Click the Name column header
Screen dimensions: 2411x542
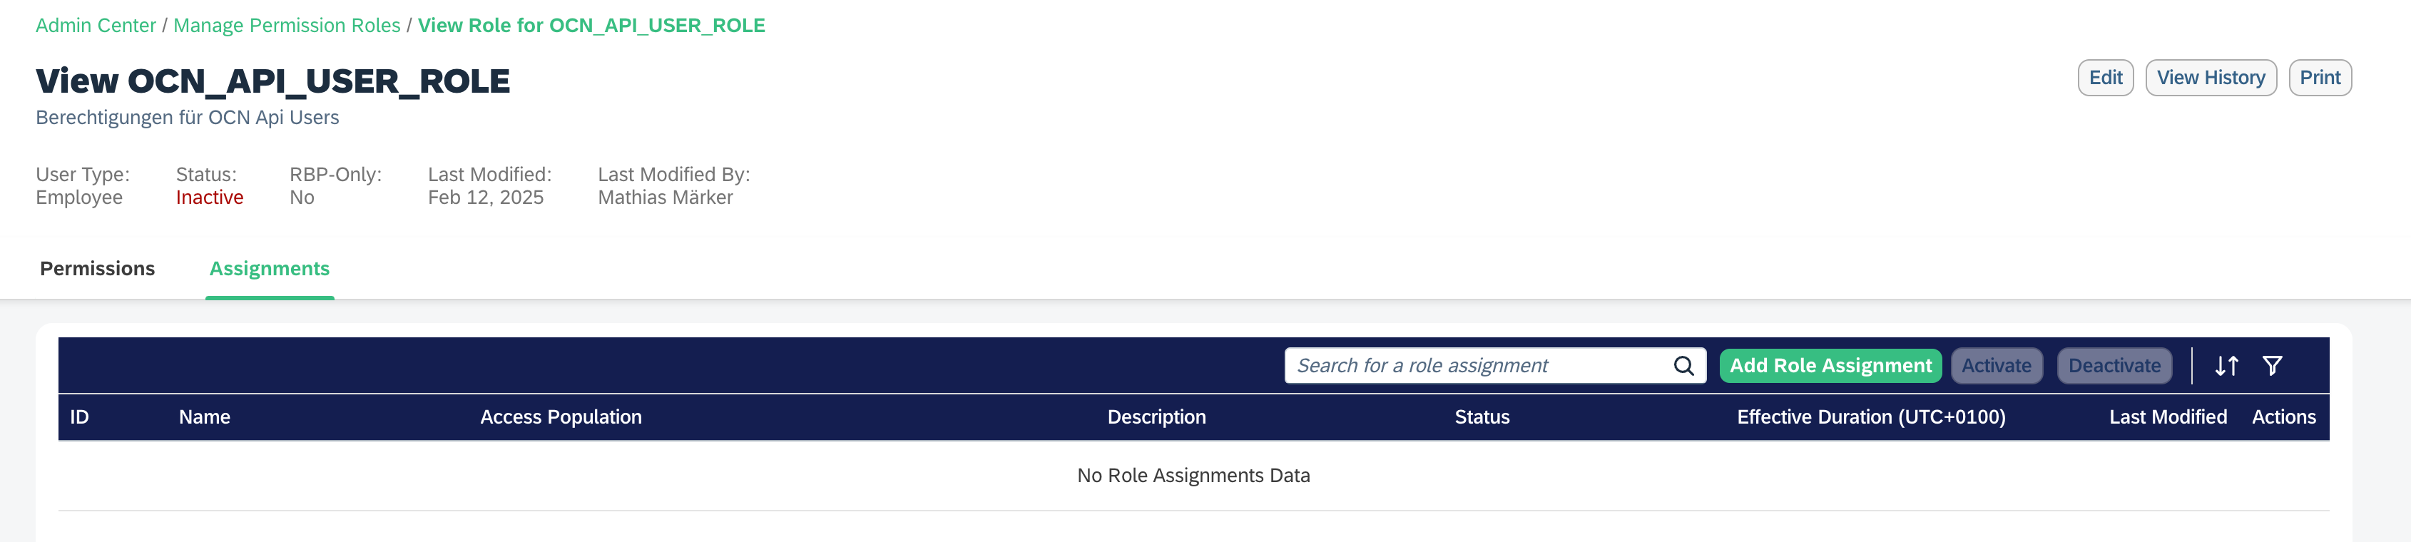coord(204,417)
